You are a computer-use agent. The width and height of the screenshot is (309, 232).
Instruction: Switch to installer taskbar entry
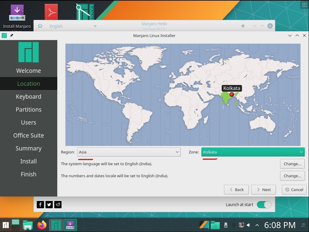tap(70, 225)
